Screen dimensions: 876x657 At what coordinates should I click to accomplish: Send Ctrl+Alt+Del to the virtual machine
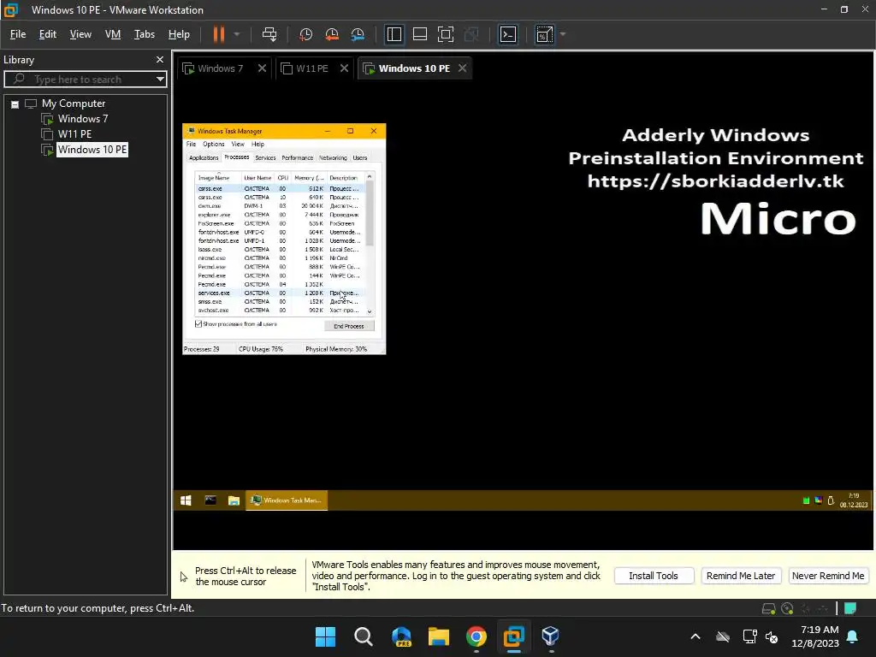click(x=269, y=34)
